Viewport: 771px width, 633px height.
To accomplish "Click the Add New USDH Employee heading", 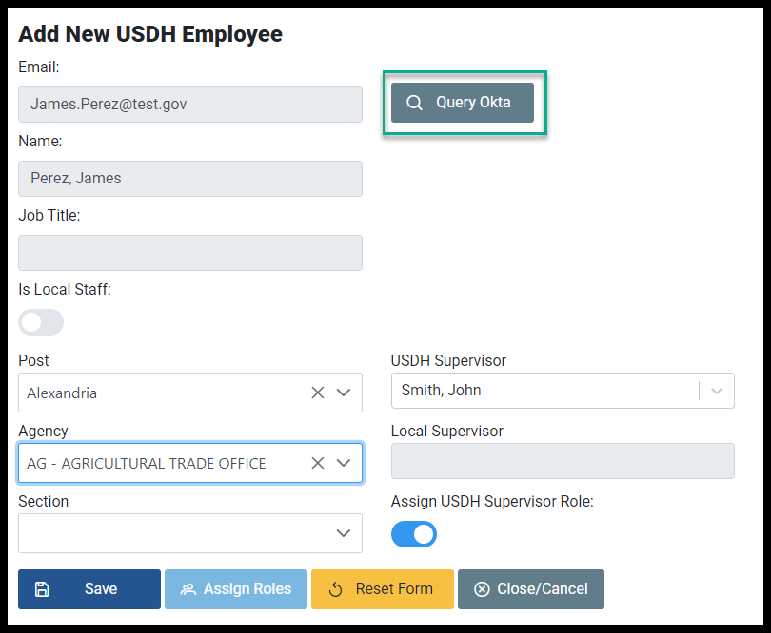I will point(150,34).
